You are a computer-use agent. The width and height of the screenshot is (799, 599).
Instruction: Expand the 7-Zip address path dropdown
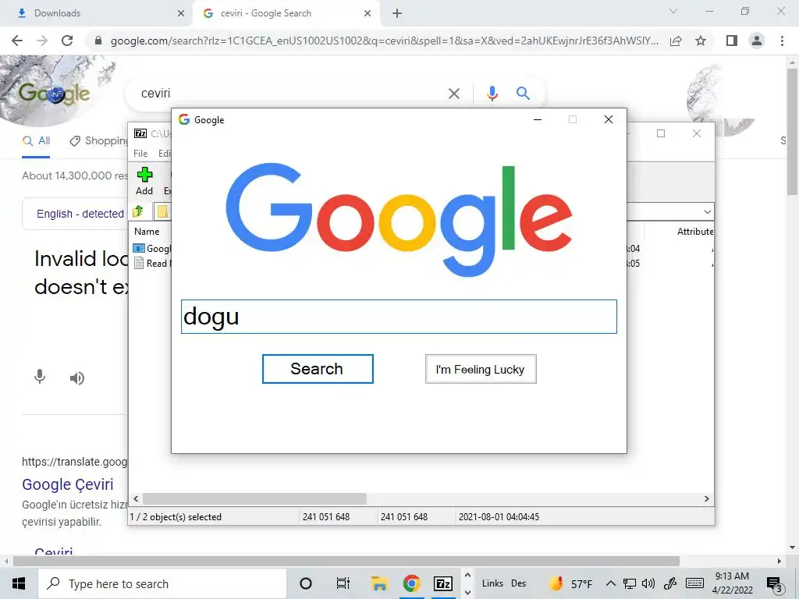pyautogui.click(x=707, y=211)
